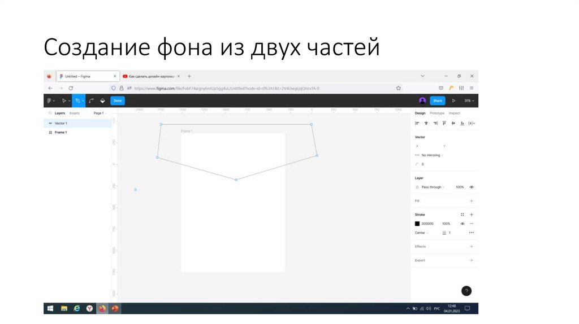Switch to the Prototype tab
Viewport: 579px width, 324px height.
[437, 113]
